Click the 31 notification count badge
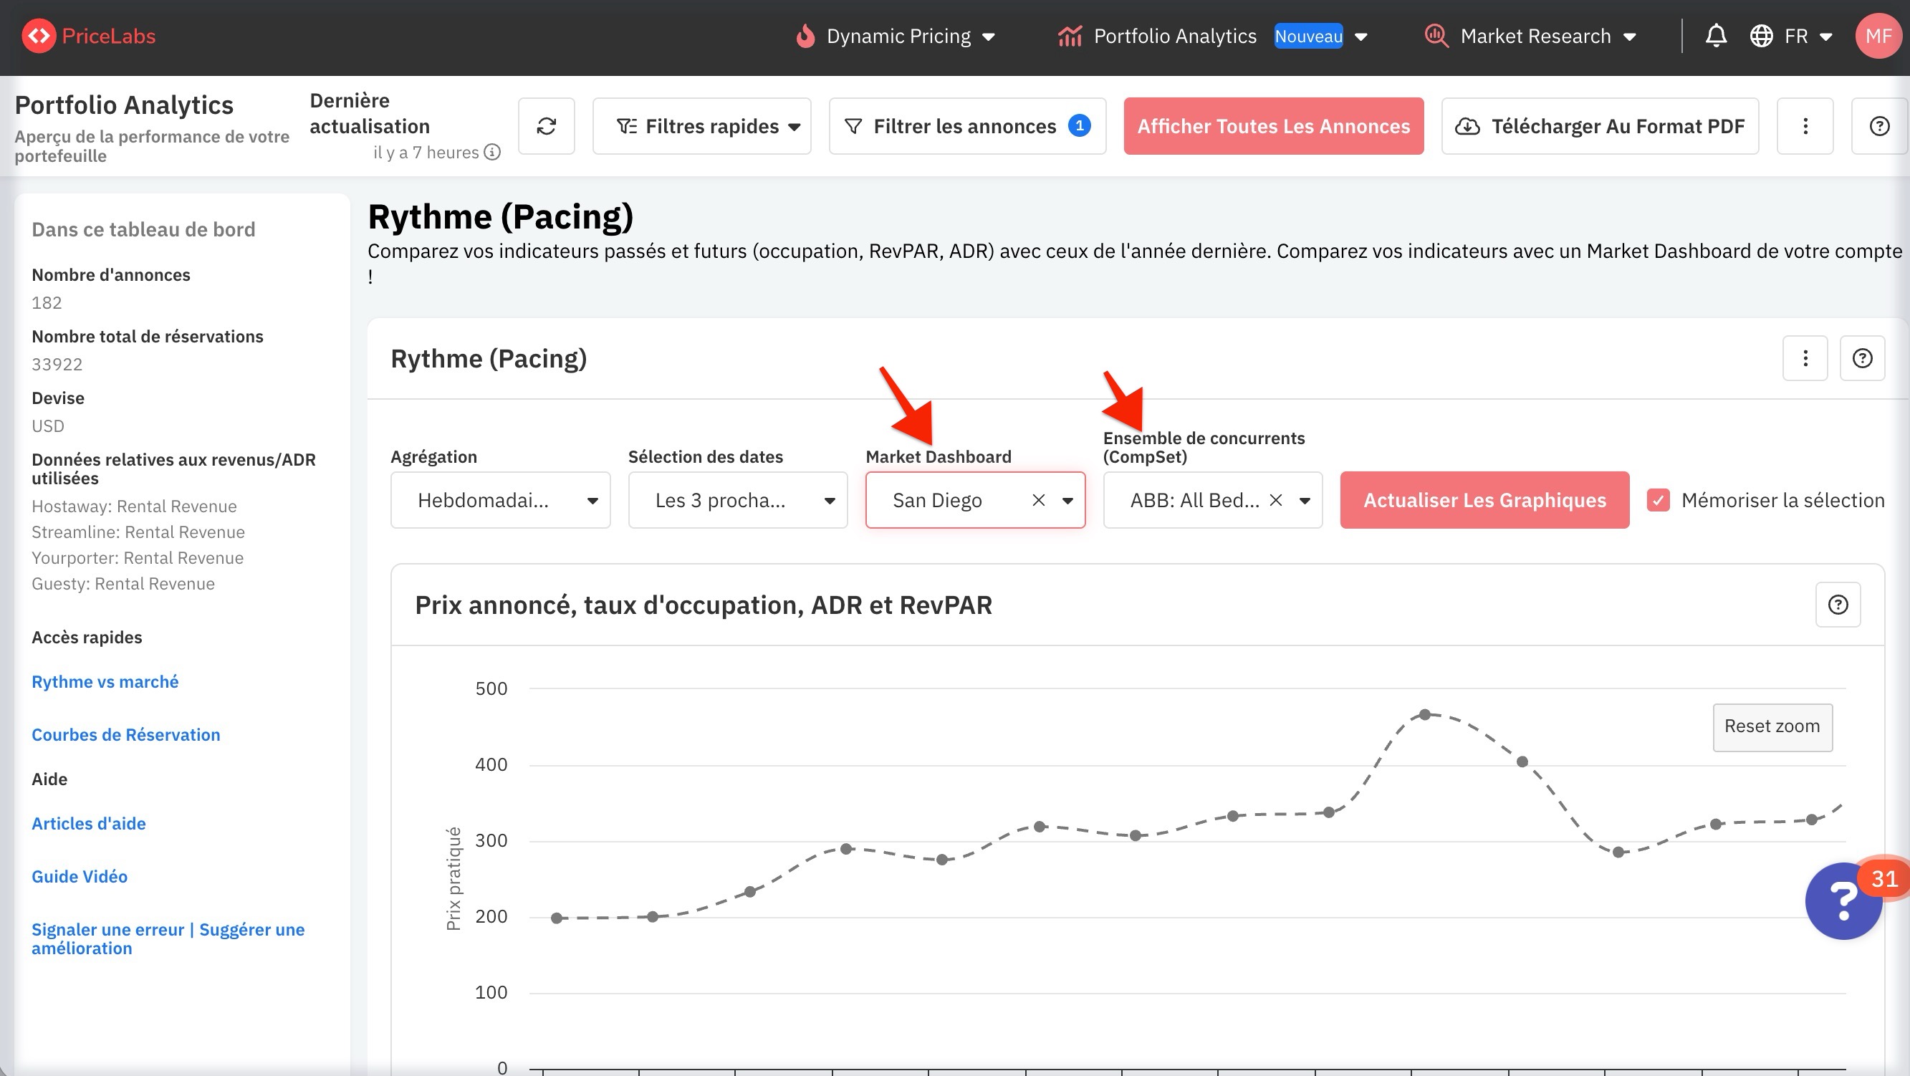Screen dimensions: 1910x1076 (1884, 879)
